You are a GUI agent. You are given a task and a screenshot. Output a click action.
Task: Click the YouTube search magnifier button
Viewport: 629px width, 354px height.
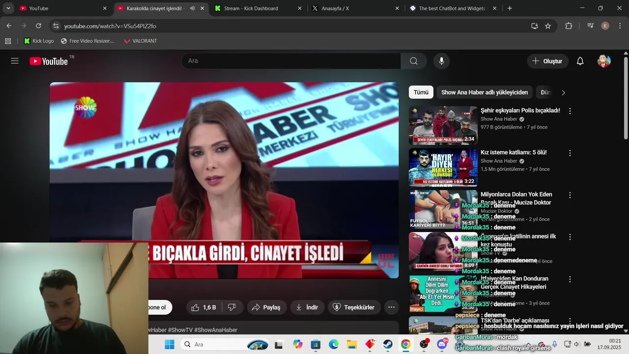tap(414, 61)
